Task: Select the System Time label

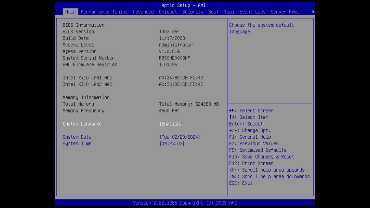Action: tap(77, 144)
